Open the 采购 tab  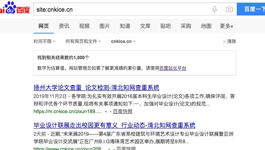pyautogui.click(x=186, y=26)
